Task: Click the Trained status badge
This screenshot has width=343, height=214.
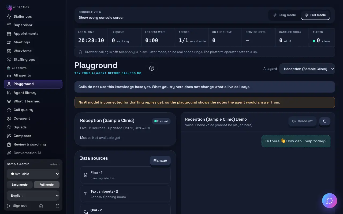Action: [161, 121]
